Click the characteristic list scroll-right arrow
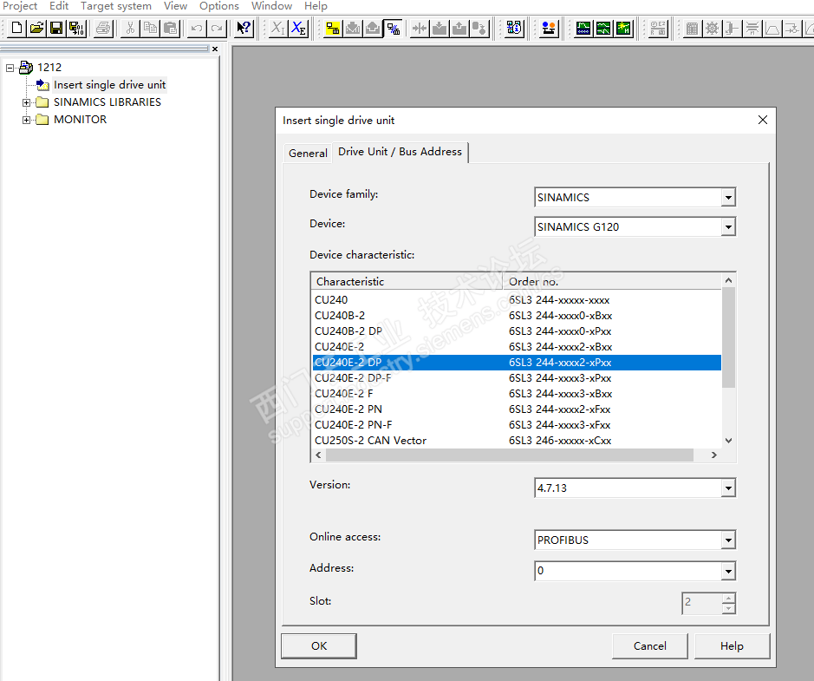Screen dimensions: 814x681 coord(713,455)
